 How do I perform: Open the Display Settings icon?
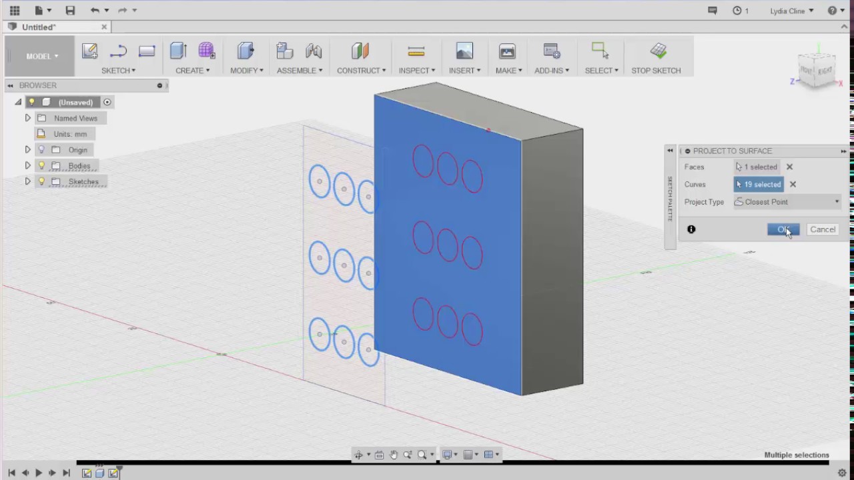447,454
